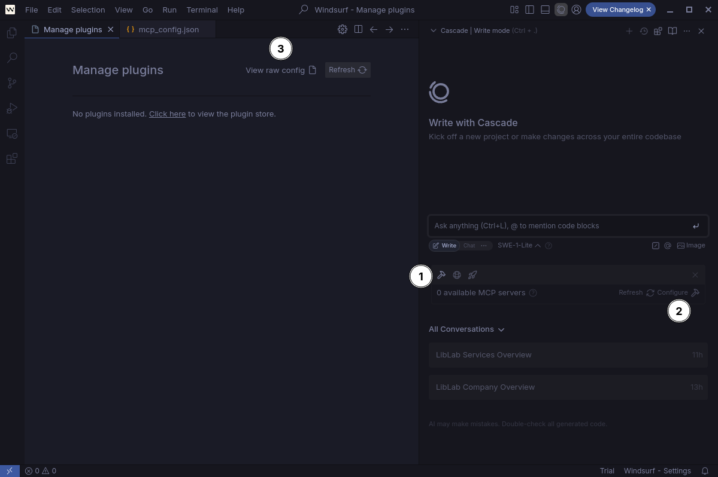Switch Cascade to Write mode
718x477 pixels.
point(444,245)
